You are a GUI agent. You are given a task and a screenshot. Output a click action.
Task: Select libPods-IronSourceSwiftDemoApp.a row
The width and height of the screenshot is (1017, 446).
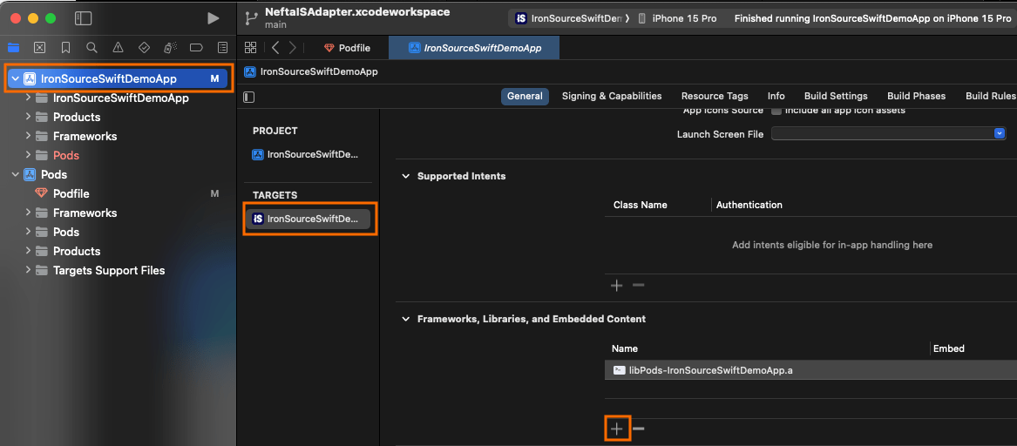(x=810, y=370)
